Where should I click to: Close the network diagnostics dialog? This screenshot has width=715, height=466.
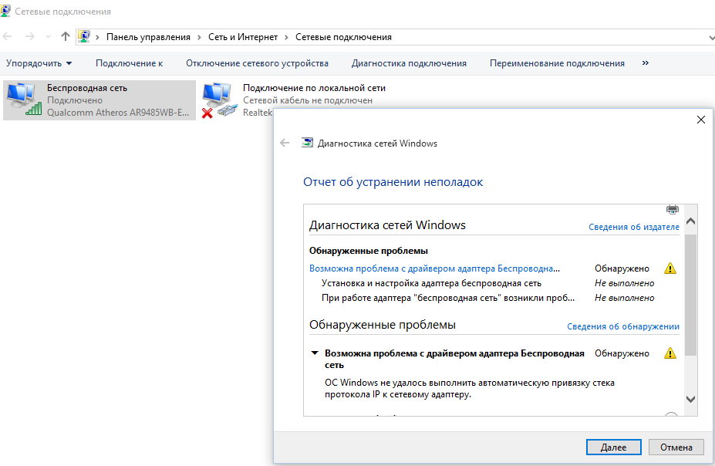(x=701, y=120)
